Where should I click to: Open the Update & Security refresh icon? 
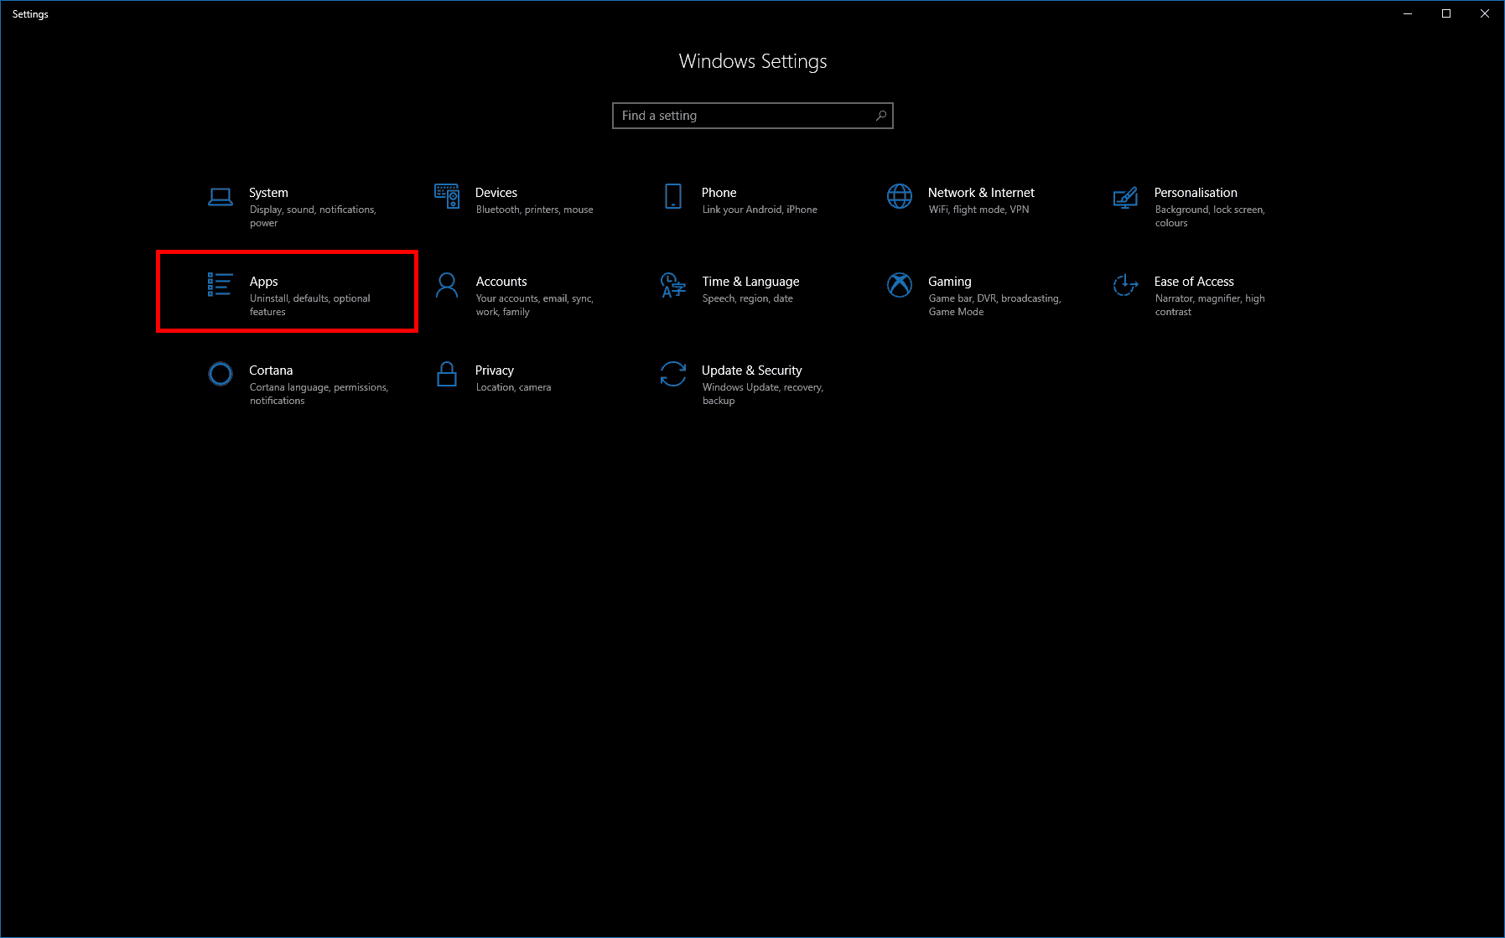[673, 374]
